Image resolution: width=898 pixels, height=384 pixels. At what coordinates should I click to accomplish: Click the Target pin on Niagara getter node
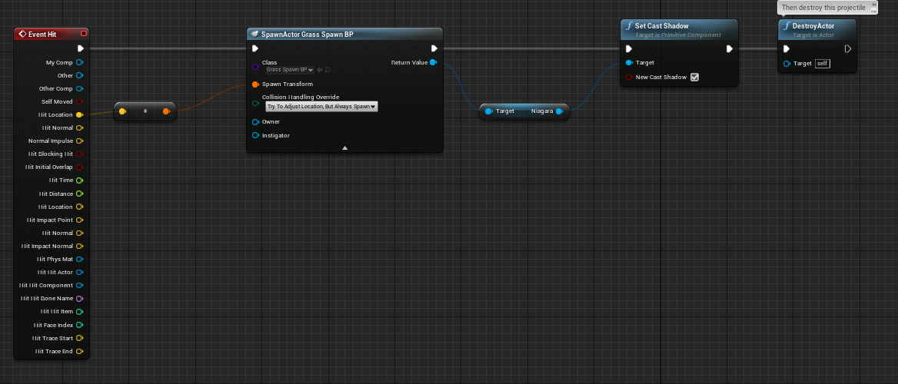pos(488,111)
